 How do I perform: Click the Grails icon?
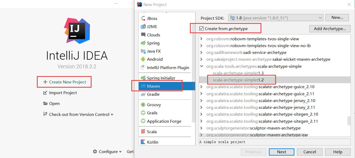pos(143,113)
